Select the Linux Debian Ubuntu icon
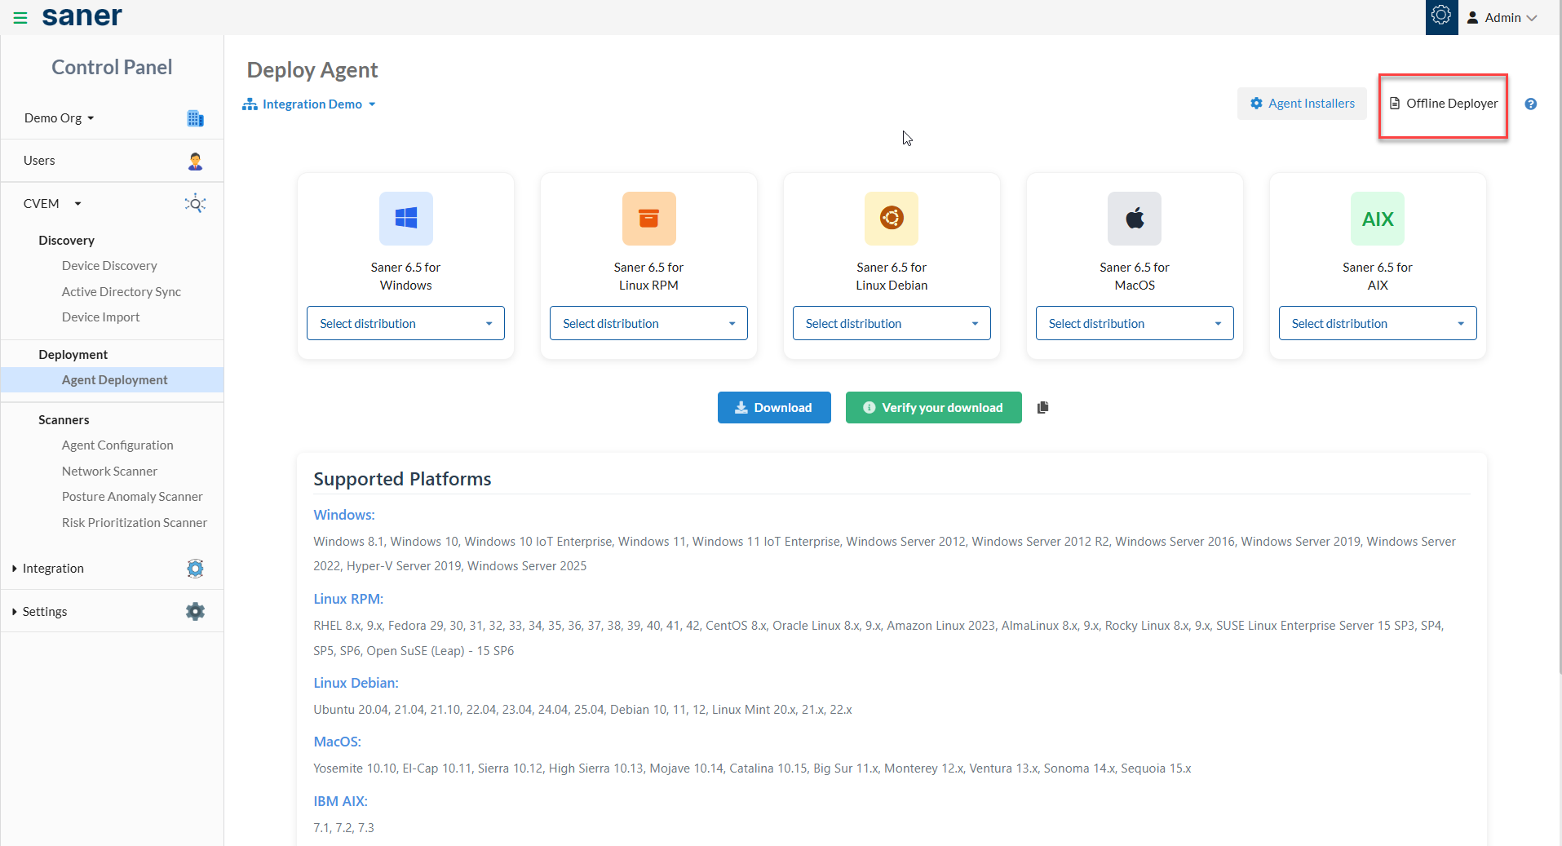 892,219
